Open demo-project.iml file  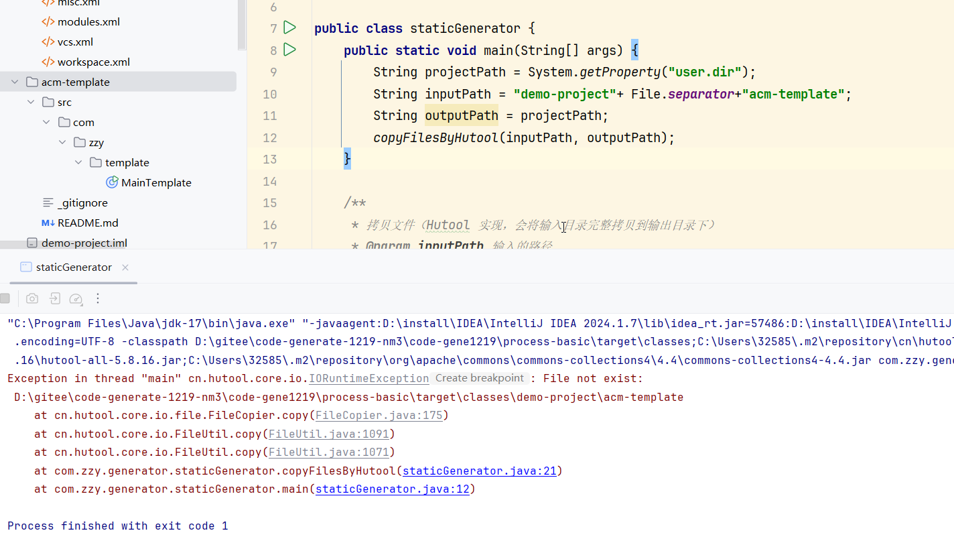pos(84,243)
